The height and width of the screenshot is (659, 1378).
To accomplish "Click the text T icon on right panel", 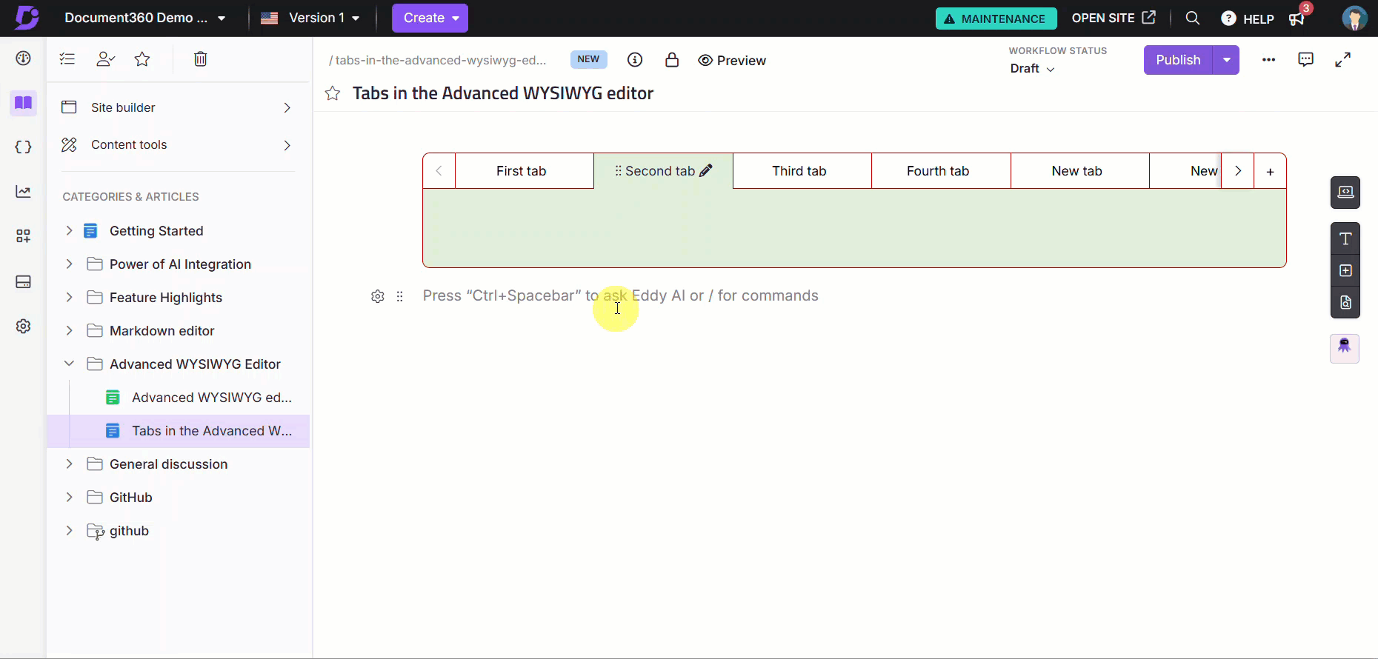I will [x=1345, y=238].
